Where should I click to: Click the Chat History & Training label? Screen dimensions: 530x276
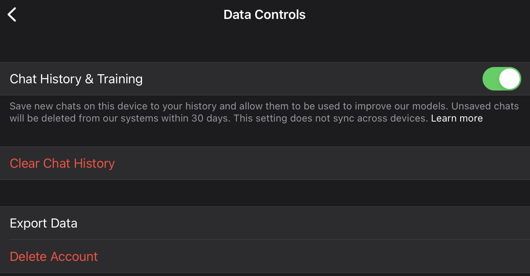(x=76, y=79)
